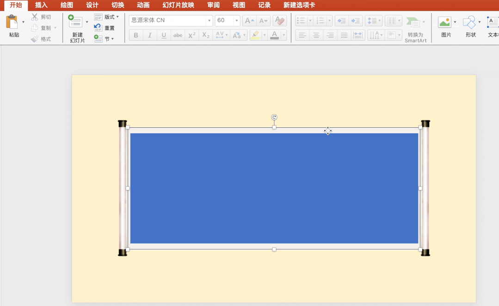Switch to the 新建选项卡 custom tab
Viewport: 499px width, 306px height.
coord(299,5)
